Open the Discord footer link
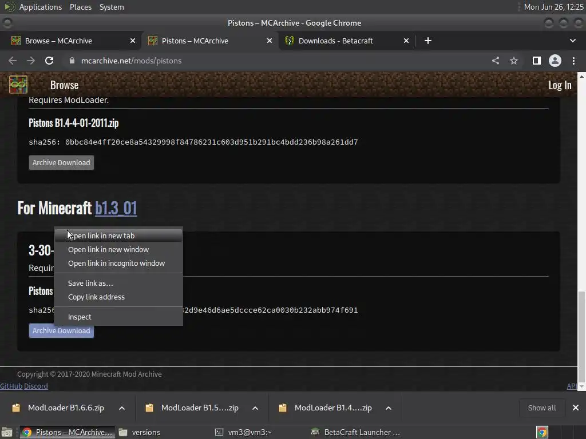Image resolution: width=586 pixels, height=439 pixels. pyautogui.click(x=36, y=386)
